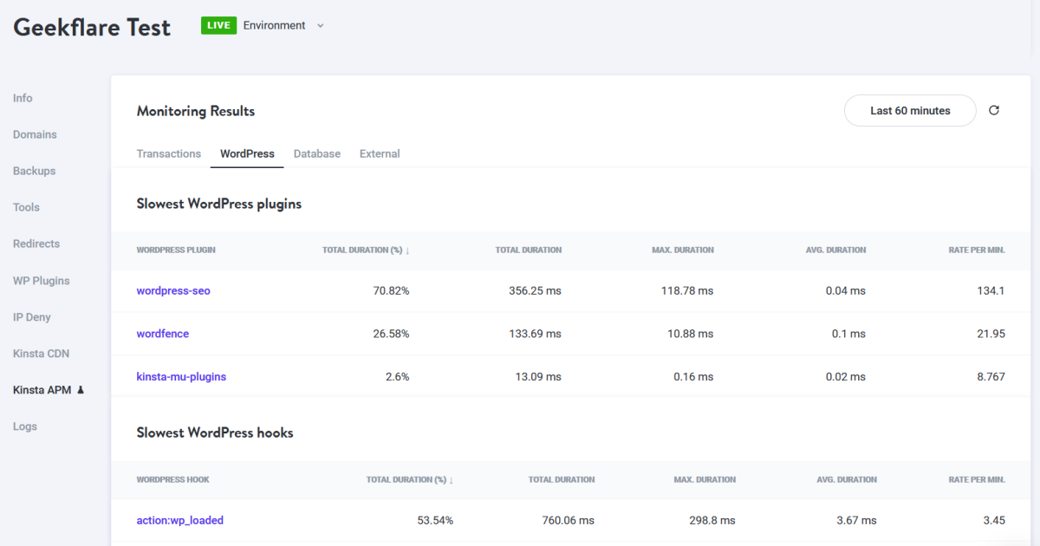Image resolution: width=1040 pixels, height=546 pixels.
Task: View wordfence plugin performance details
Action: 162,333
